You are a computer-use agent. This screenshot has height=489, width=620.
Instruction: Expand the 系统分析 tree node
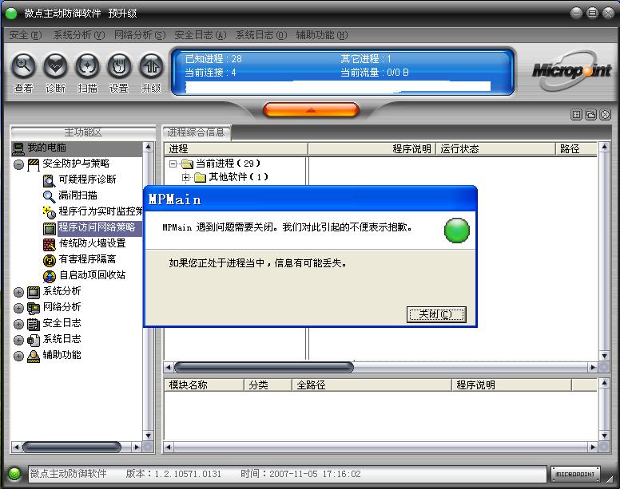(18, 293)
